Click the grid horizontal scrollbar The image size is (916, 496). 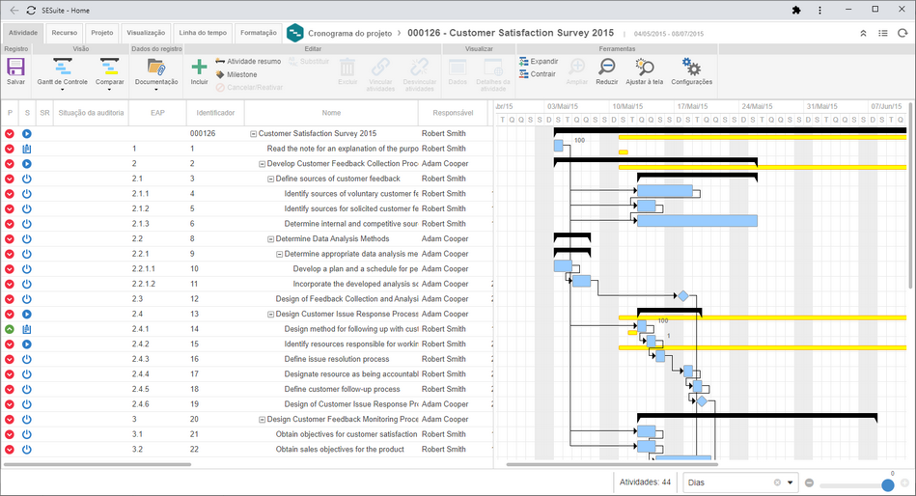[97, 464]
